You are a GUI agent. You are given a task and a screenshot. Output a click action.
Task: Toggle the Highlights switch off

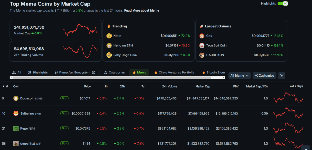point(282,4)
